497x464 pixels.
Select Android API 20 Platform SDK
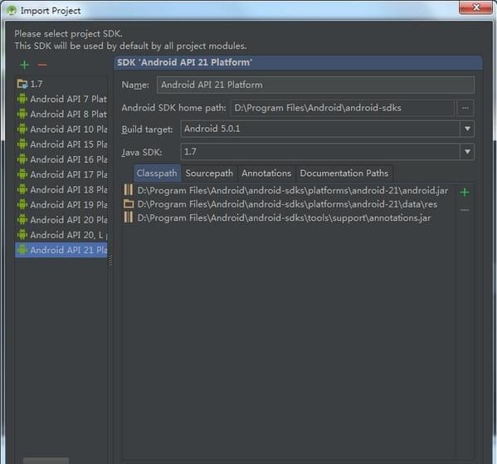pos(61,219)
